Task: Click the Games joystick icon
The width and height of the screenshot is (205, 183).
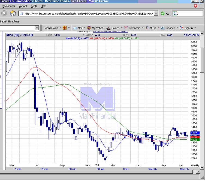Action: point(108,28)
